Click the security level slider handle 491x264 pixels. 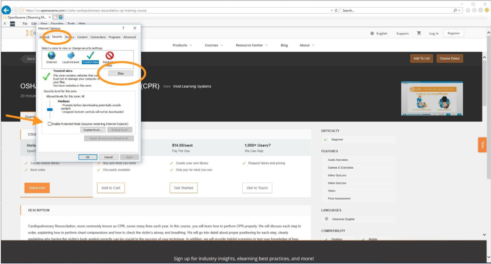[x=50, y=109]
